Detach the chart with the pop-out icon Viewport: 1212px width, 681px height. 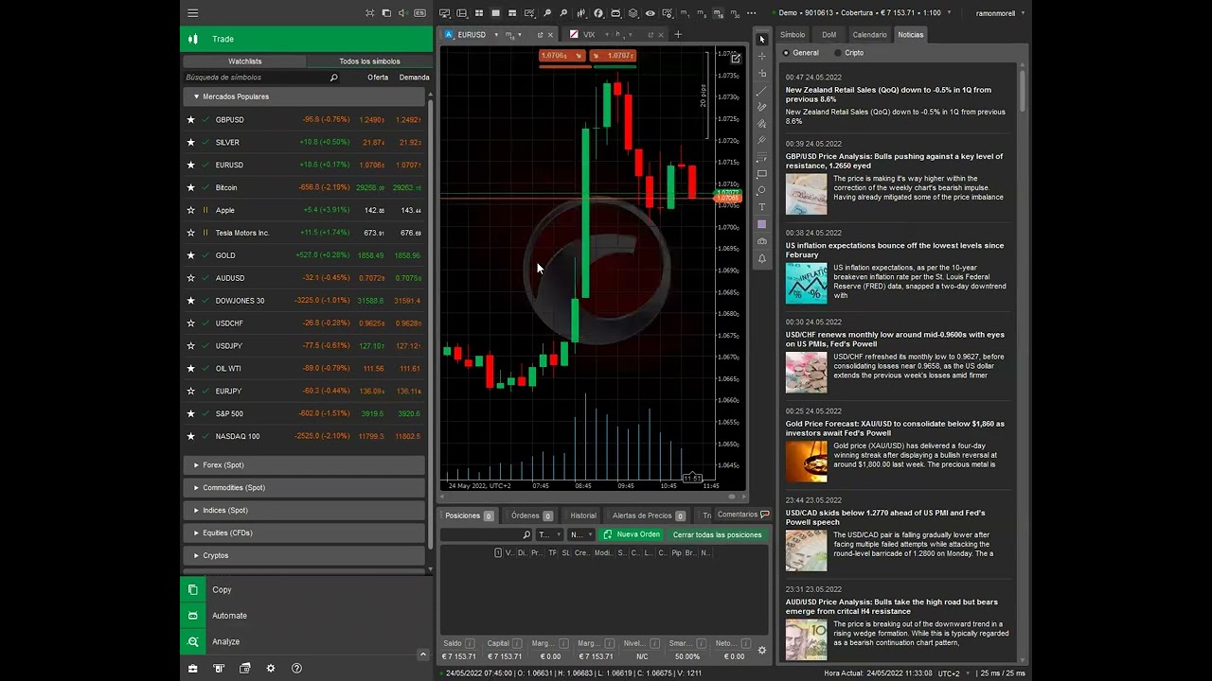[736, 59]
